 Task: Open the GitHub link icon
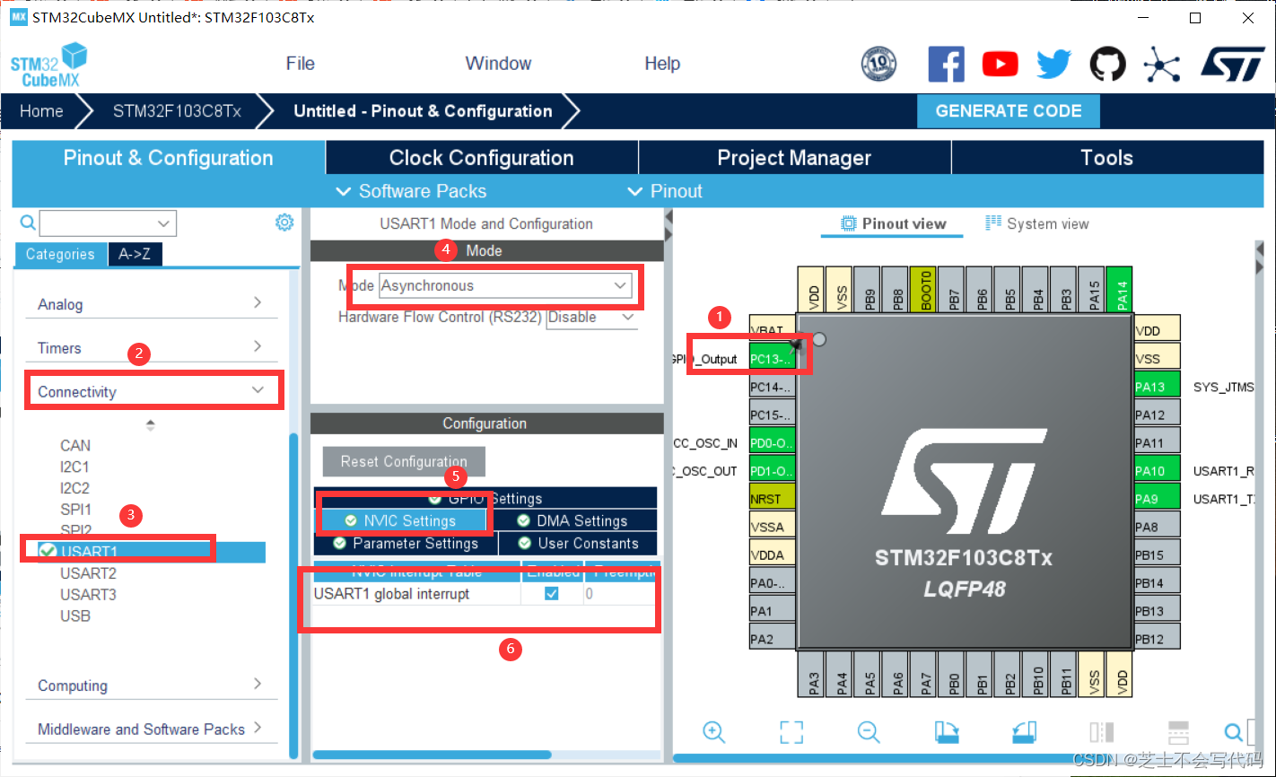coord(1107,64)
